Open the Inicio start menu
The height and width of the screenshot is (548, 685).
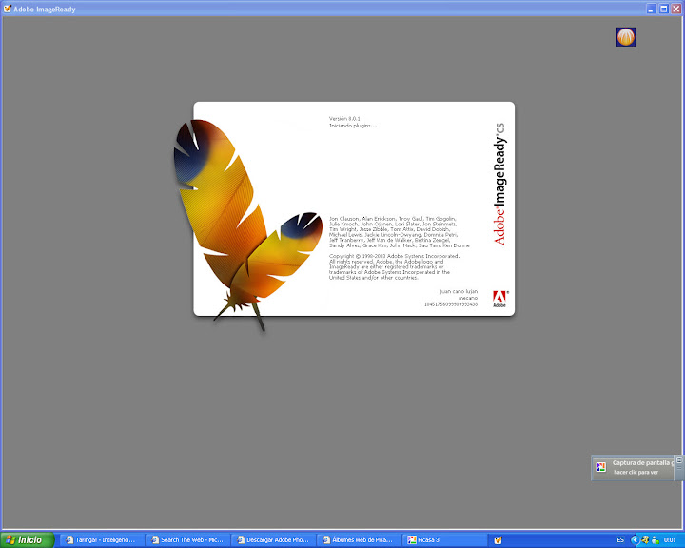[27, 540]
